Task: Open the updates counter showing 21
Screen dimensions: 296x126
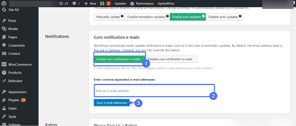Action: point(64,4)
